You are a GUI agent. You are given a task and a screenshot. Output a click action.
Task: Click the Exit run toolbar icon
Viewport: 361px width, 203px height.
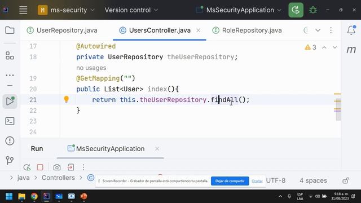click(x=71, y=167)
